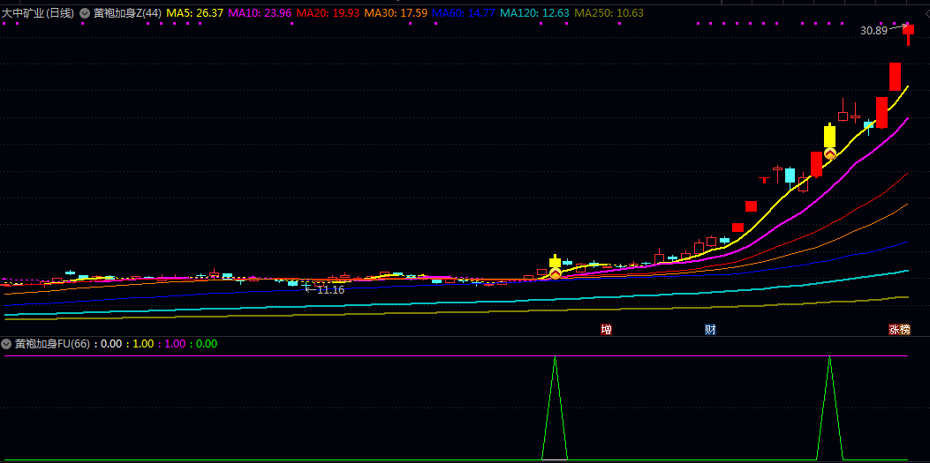
Task: Select the blue MA60 label
Action: [464, 13]
